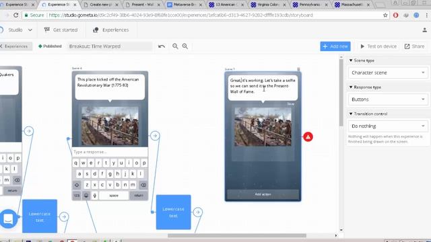Click the shift key on Scene 6 keyboard
Viewport: 431px width, 242px height.
coord(77,185)
